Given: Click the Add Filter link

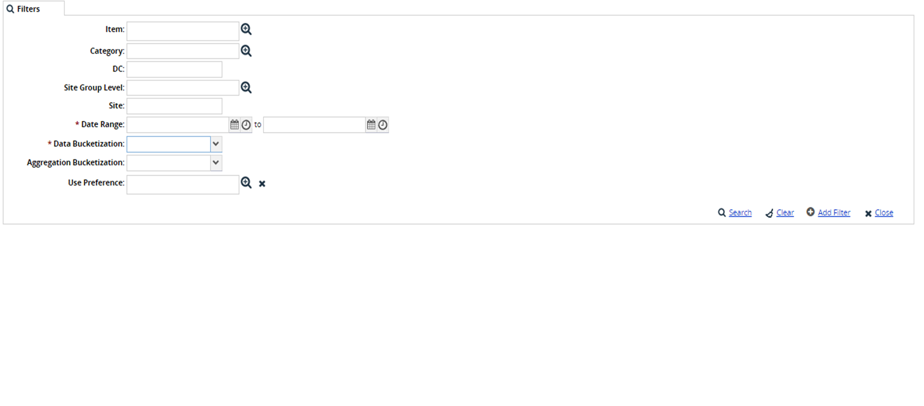Looking at the screenshot, I should coord(834,213).
